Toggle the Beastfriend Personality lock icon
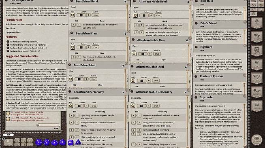265x148 pixels. [123, 92]
